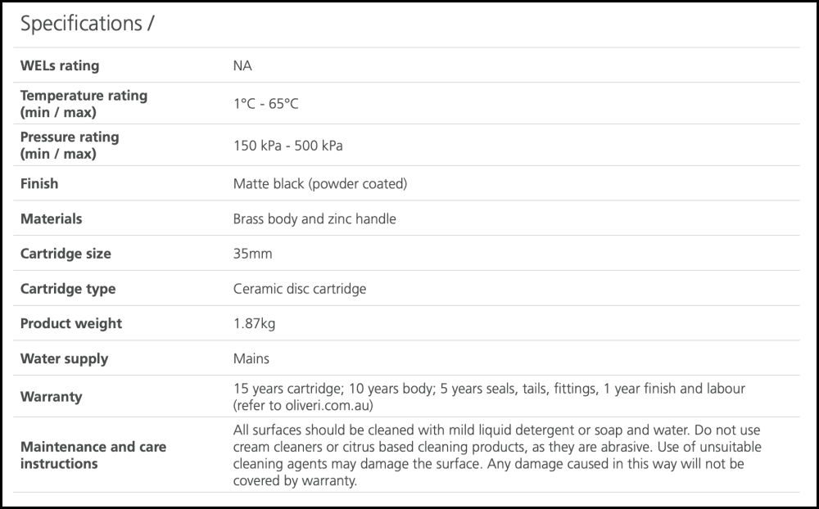Click the Materials row label
This screenshot has height=509, width=819.
[51, 218]
